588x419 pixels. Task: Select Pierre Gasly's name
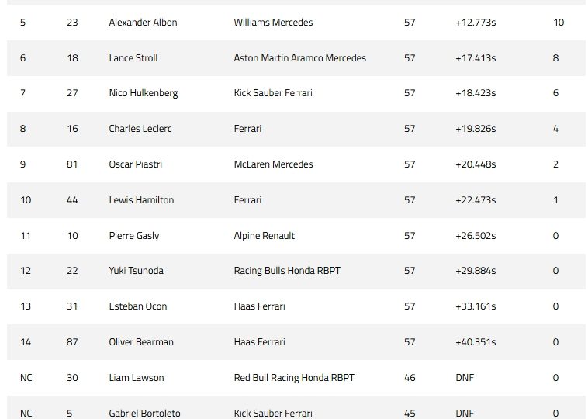pos(133,236)
